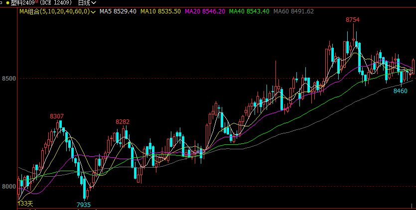Open the 日线 period dropdown
The width and height of the screenshot is (416, 210).
pyautogui.click(x=87, y=3)
